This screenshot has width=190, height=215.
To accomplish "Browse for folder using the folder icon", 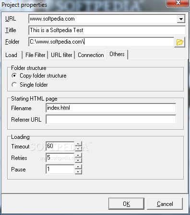I will pyautogui.click(x=179, y=42).
